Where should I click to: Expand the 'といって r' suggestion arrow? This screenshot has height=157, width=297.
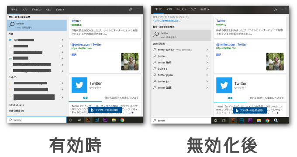click(207, 69)
